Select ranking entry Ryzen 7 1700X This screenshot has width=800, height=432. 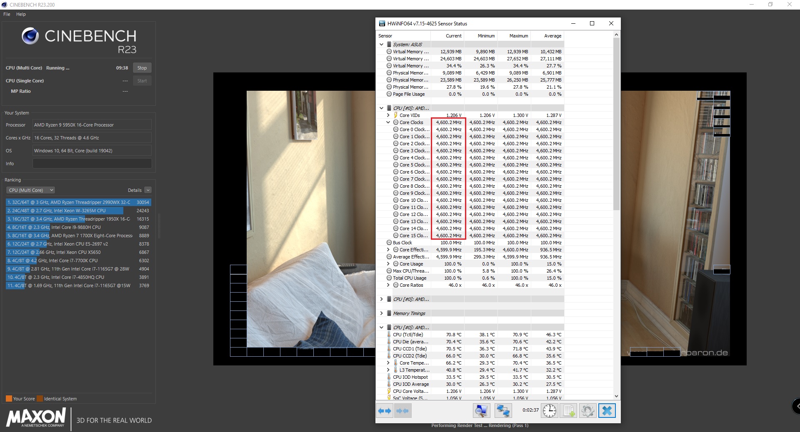(78, 236)
